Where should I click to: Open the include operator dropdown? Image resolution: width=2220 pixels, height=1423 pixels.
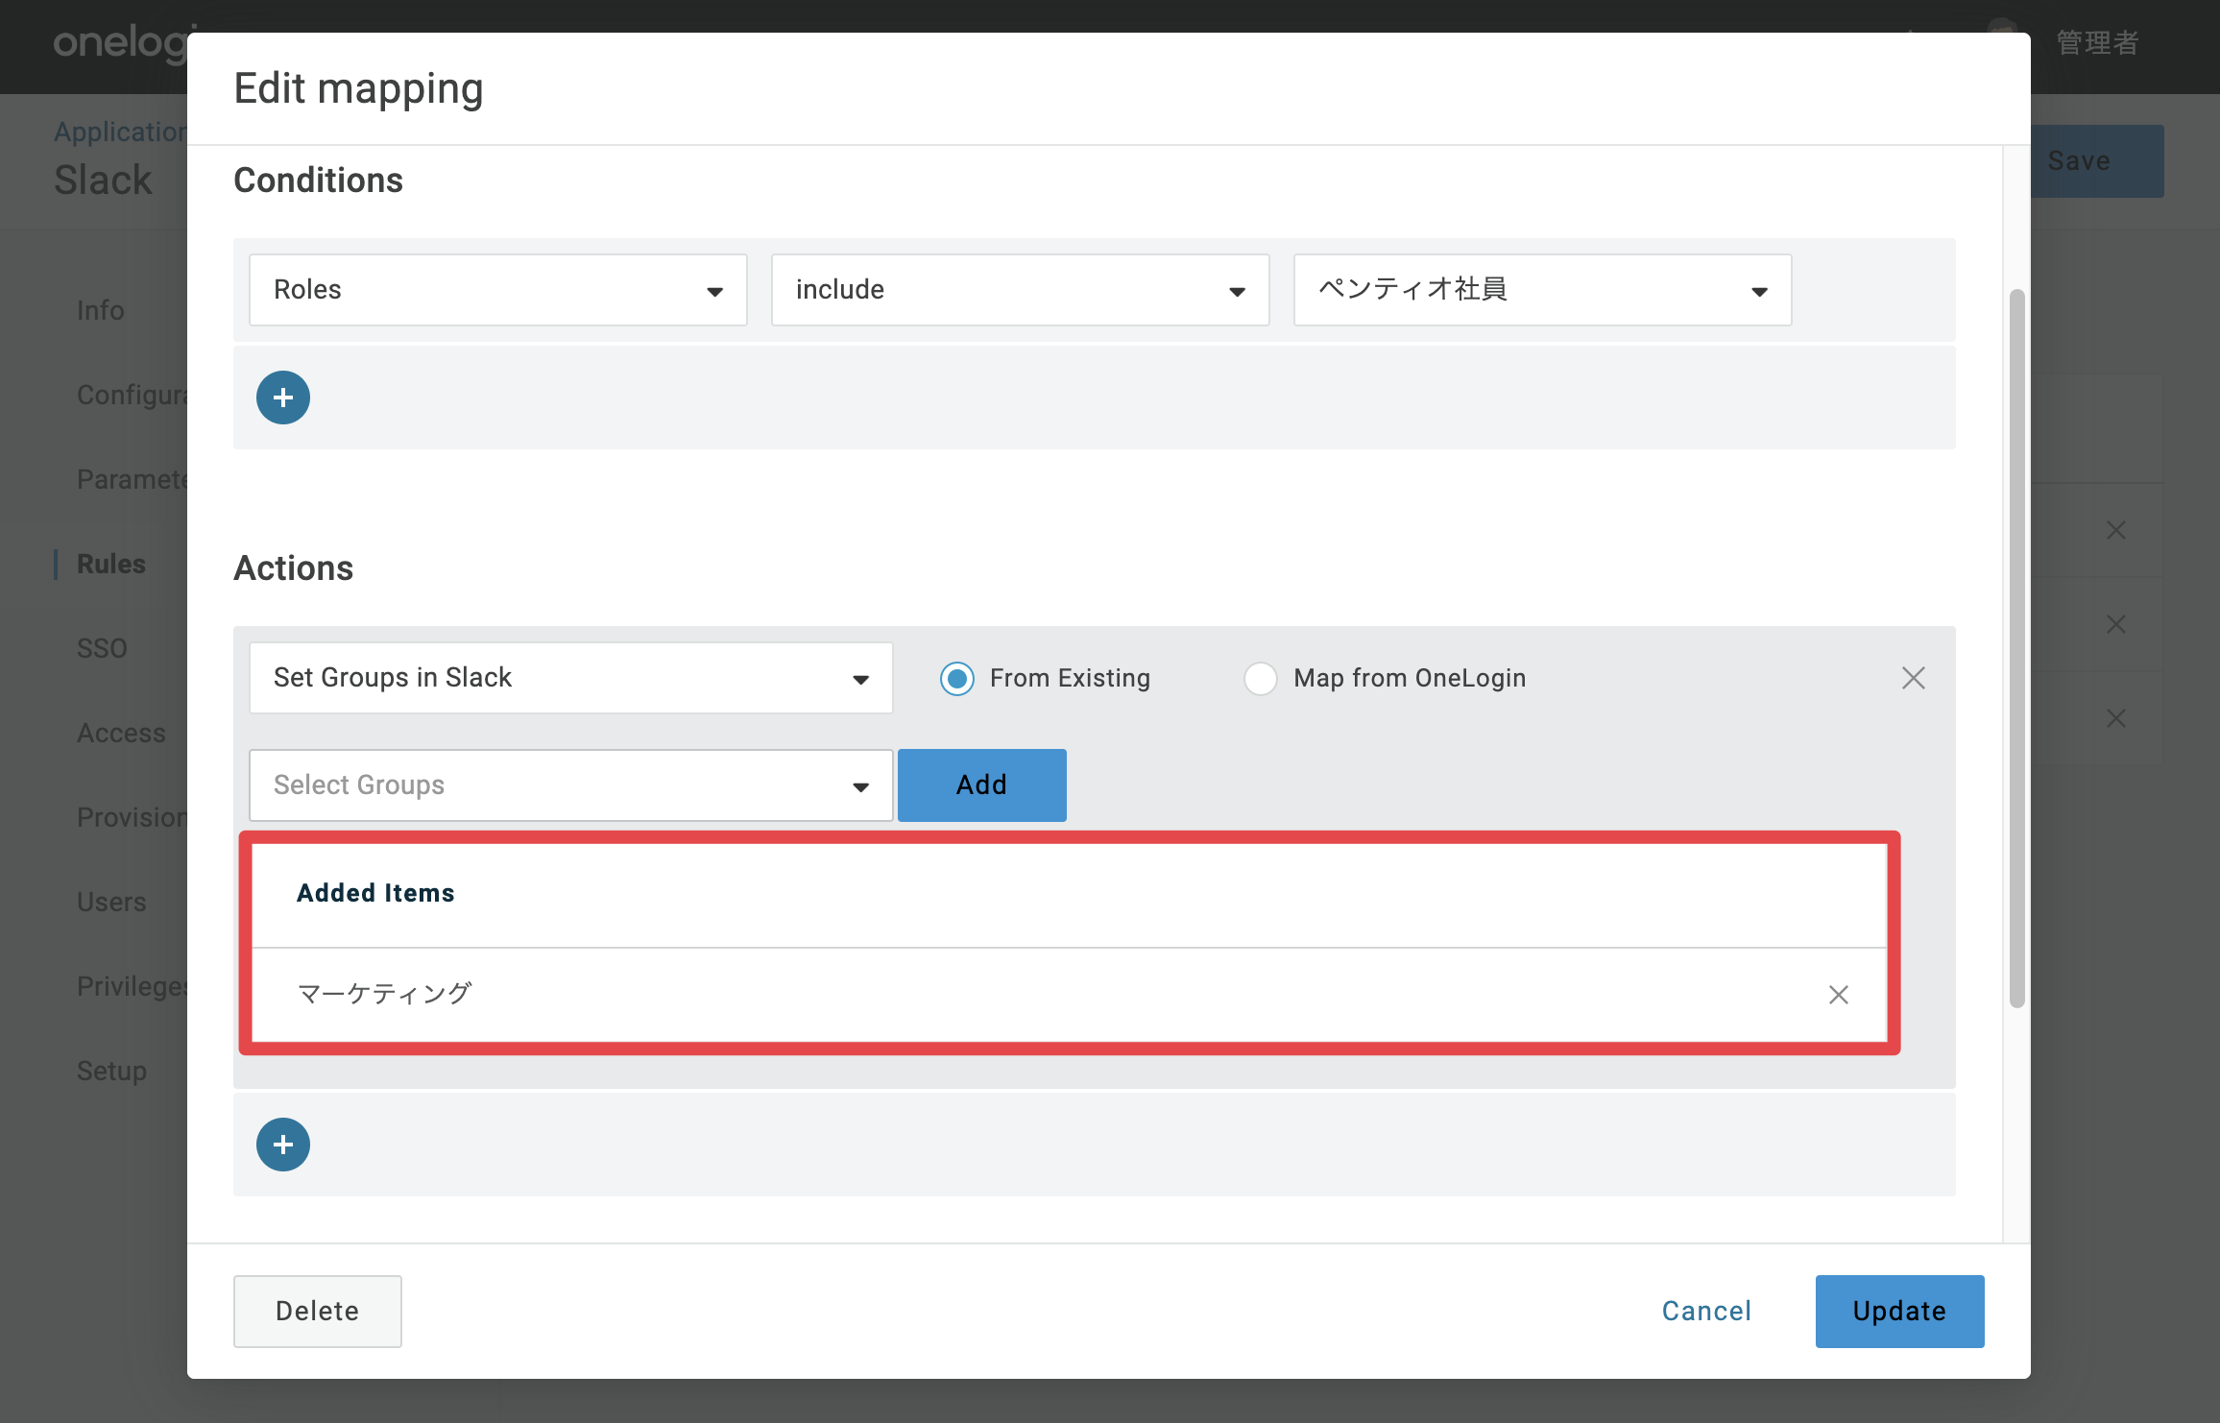1020,290
